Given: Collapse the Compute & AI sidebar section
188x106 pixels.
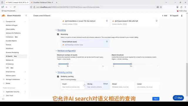Looking at the screenshot, I should pos(25,21).
